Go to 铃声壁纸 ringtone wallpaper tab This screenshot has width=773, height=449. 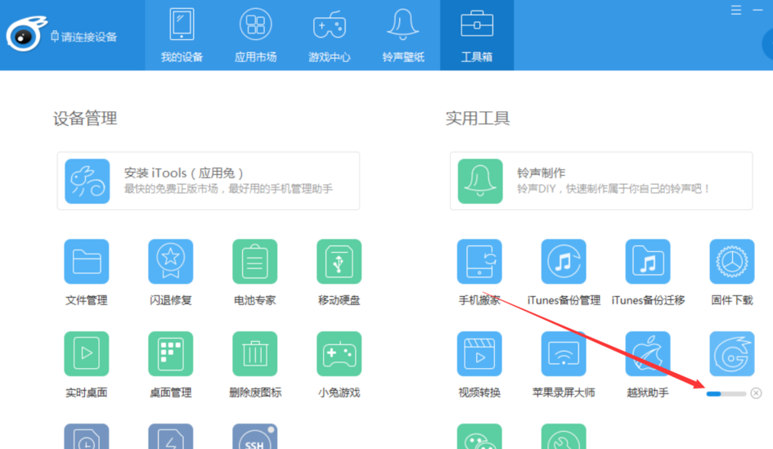point(403,35)
